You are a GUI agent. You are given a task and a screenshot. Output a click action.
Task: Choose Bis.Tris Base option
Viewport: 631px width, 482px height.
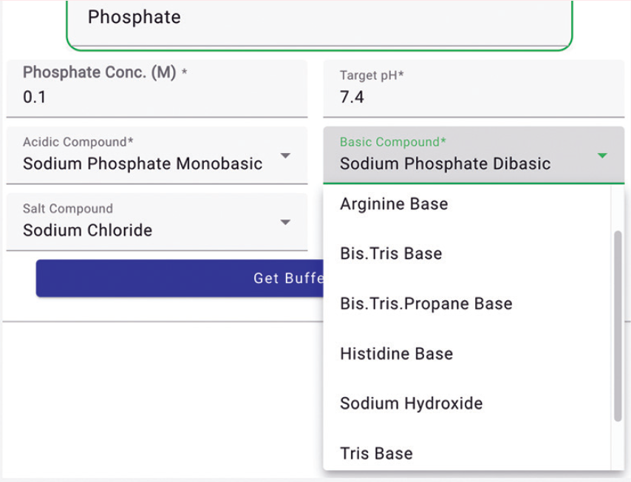pos(391,254)
